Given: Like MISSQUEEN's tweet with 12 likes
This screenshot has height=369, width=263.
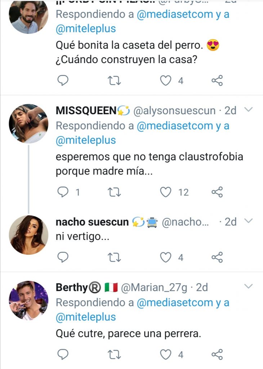Looking at the screenshot, I should 165,192.
